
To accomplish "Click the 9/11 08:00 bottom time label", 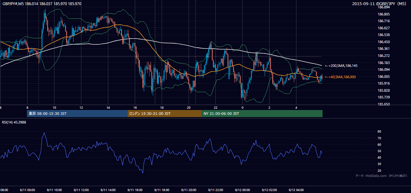I will click(27, 190).
